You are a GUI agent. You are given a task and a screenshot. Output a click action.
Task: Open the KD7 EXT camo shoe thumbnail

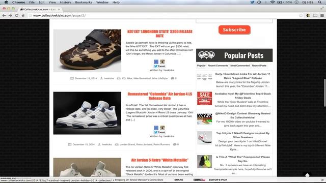pos(87,50)
